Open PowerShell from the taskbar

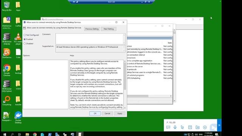(x=50, y=134)
